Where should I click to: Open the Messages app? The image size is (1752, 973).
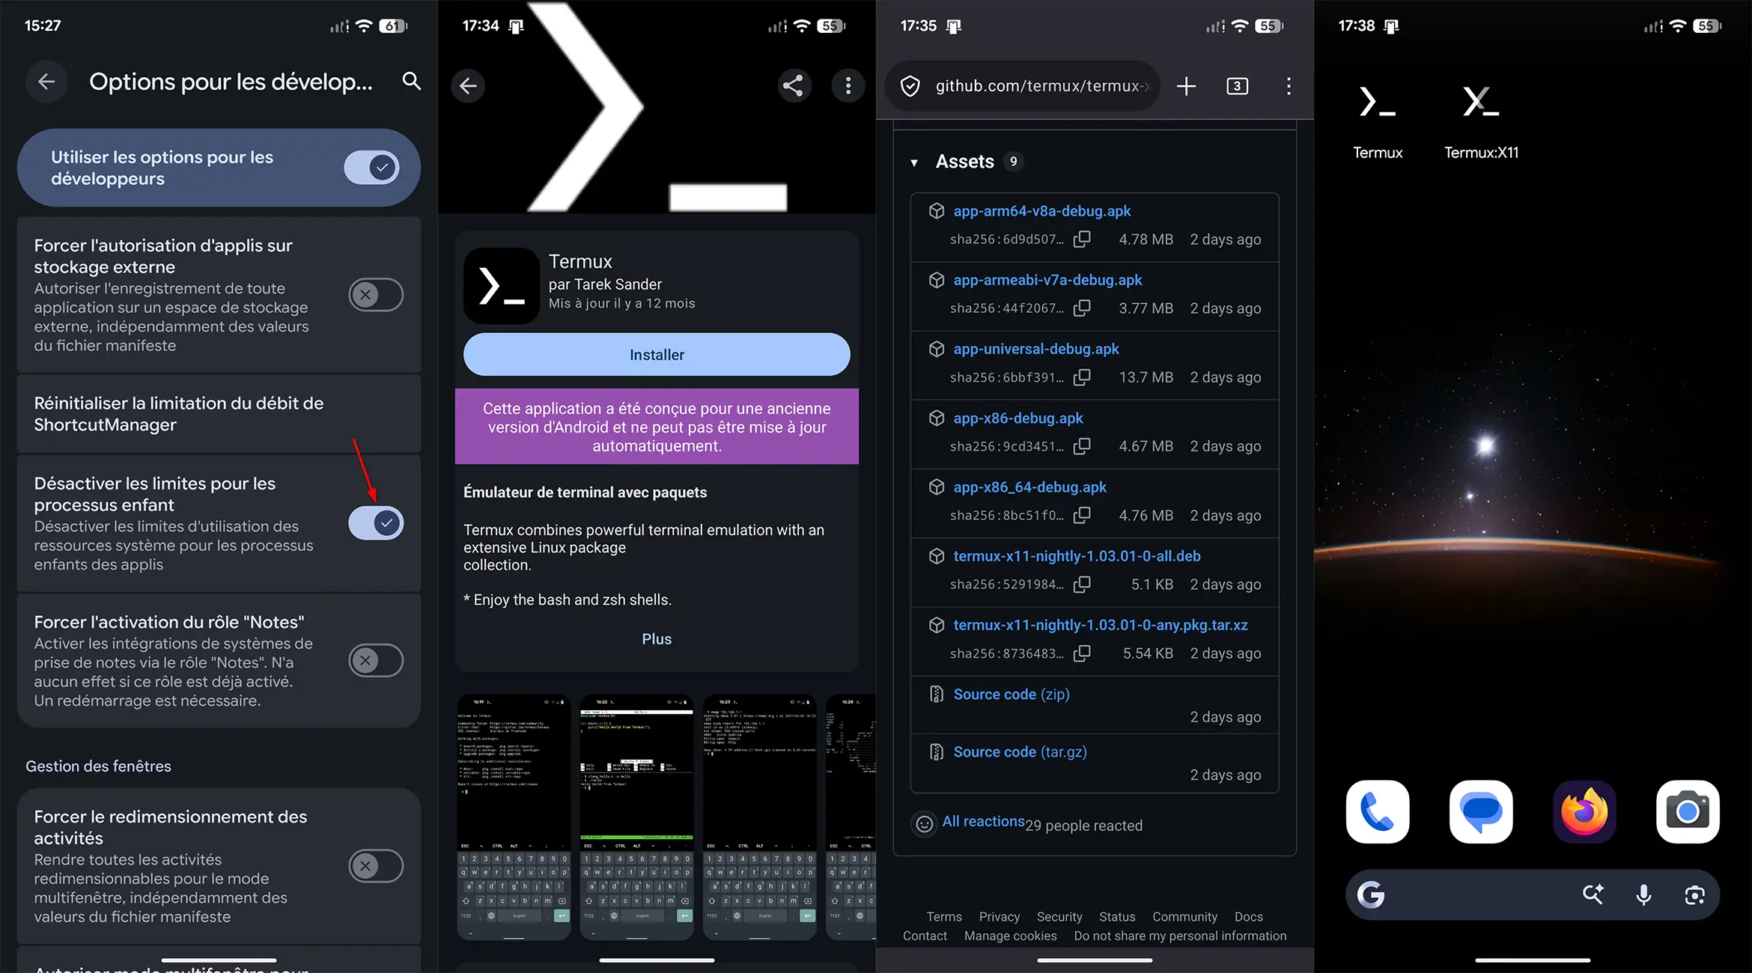click(x=1481, y=812)
